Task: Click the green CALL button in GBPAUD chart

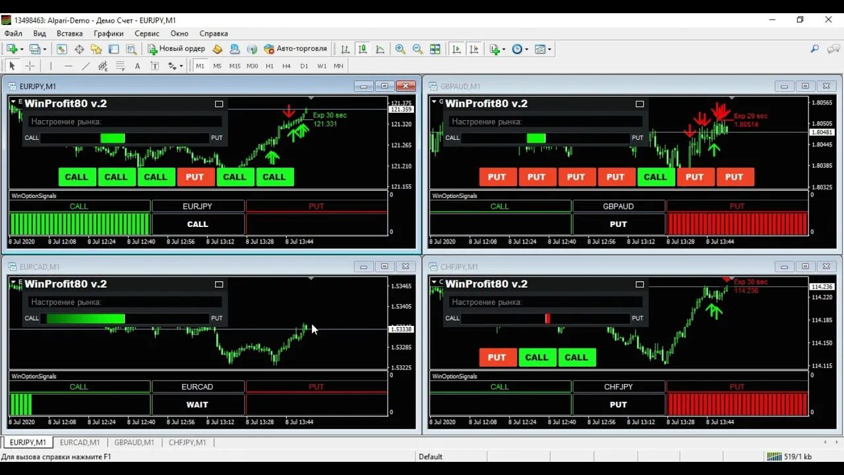Action: pos(655,177)
